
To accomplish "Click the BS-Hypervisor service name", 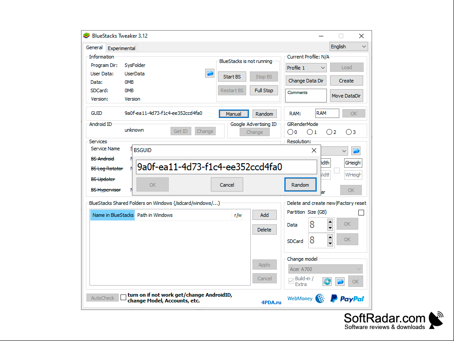I will point(106,190).
